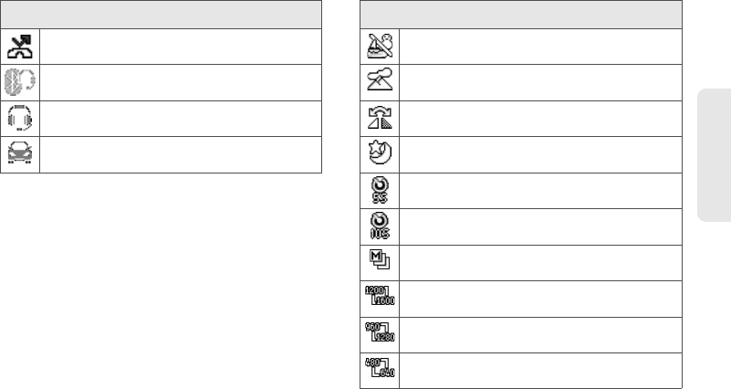Select the greyed-out ear headset icon

click(x=20, y=82)
